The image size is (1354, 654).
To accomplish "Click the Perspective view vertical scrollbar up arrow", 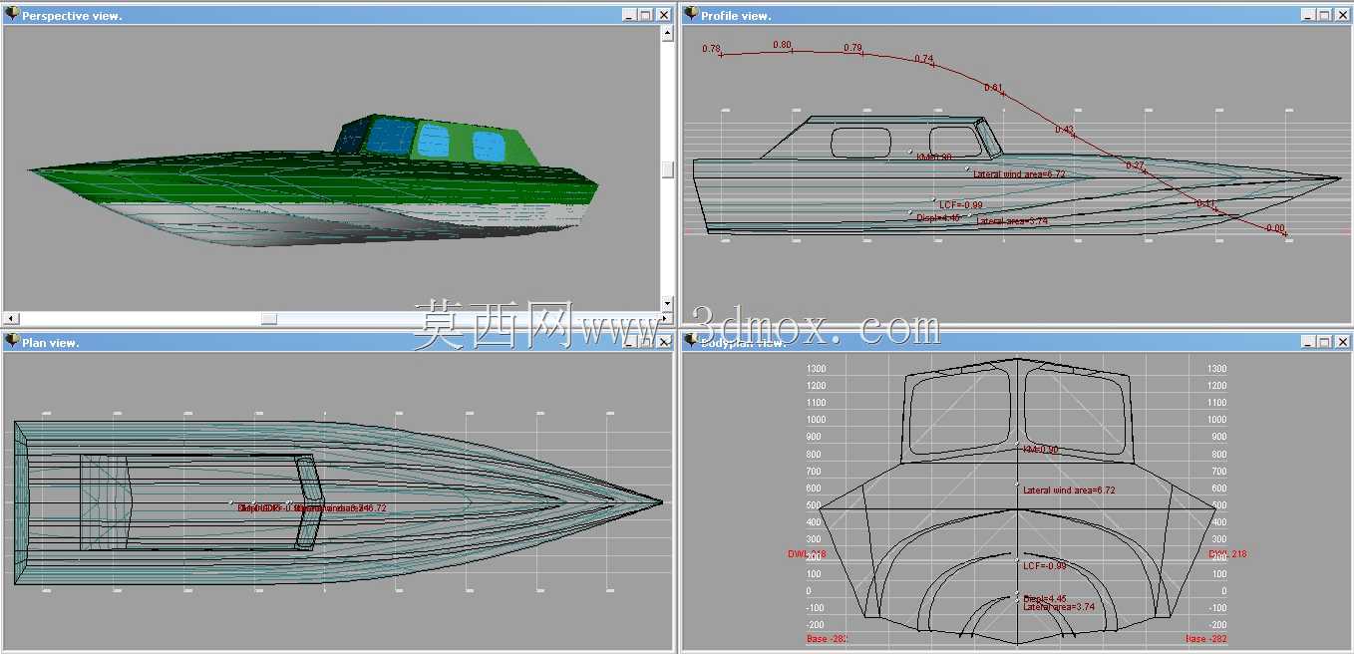I will [667, 33].
